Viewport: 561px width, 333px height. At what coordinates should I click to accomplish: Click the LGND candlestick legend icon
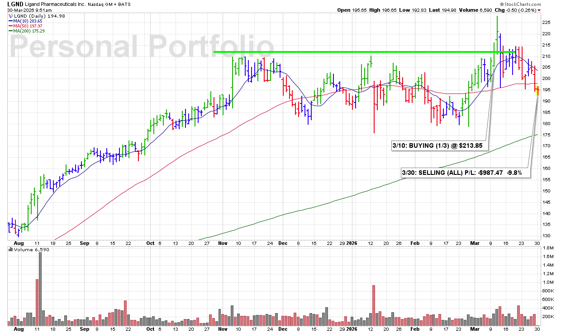click(x=11, y=16)
